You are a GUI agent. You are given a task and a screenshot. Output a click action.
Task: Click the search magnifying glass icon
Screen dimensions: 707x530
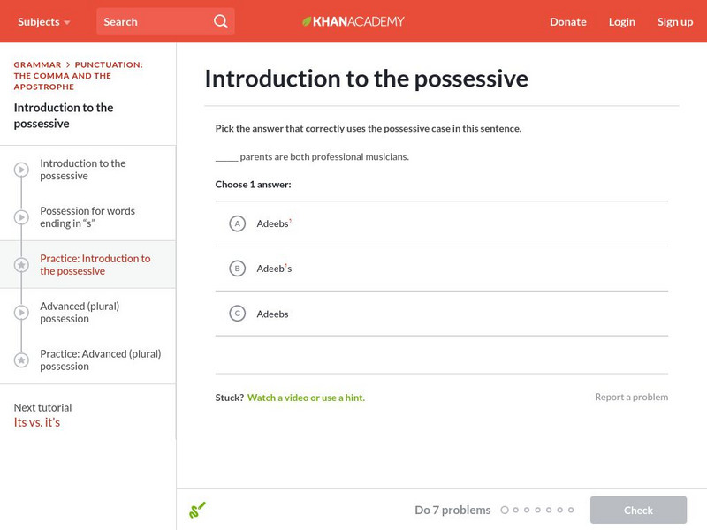click(x=221, y=21)
